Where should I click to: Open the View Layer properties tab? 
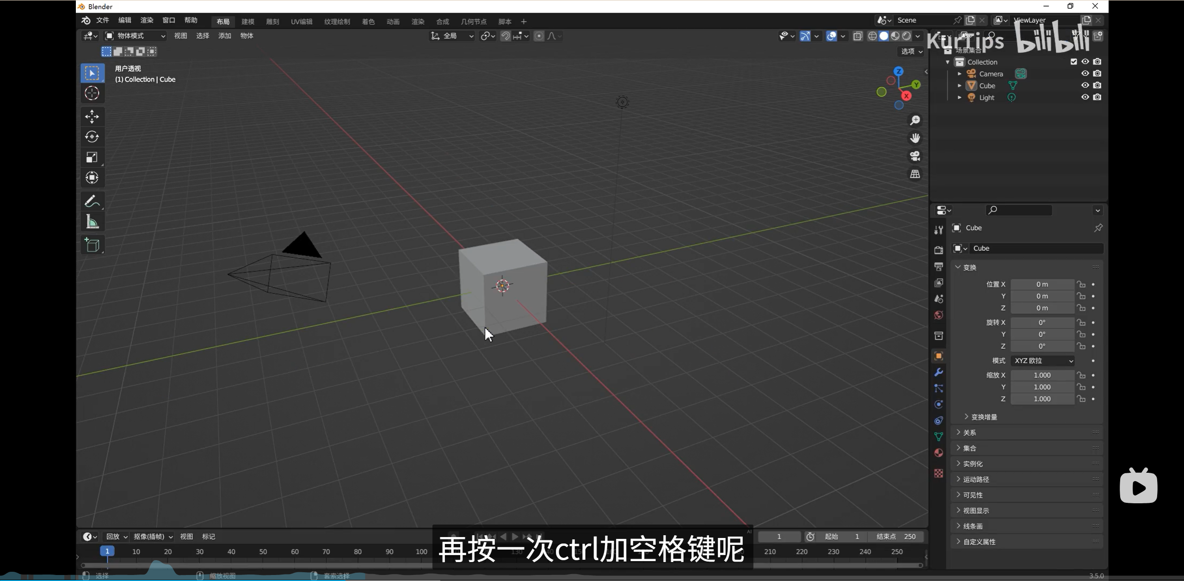(x=938, y=283)
